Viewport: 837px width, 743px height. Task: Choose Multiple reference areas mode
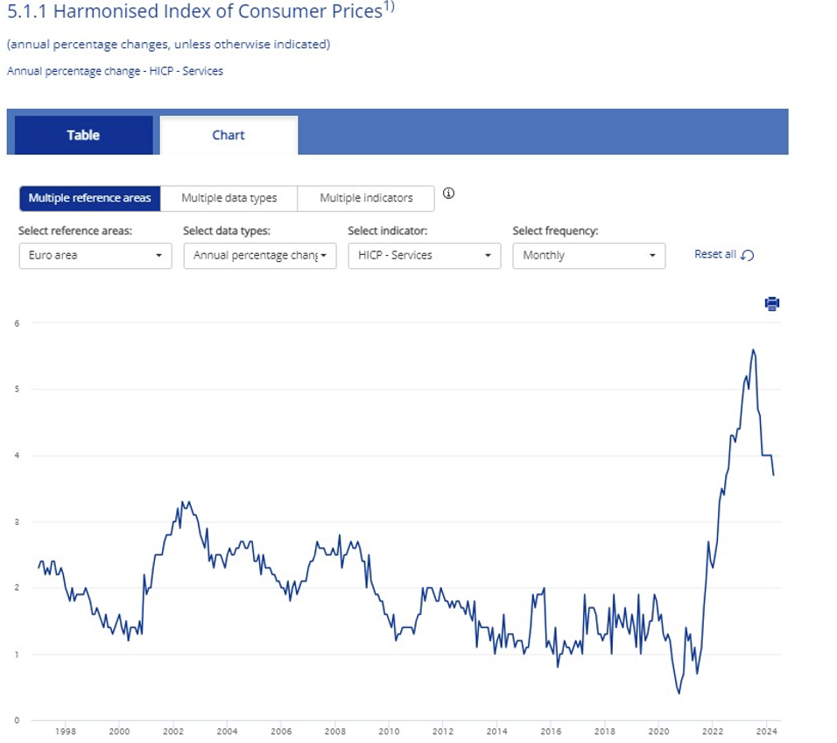click(x=89, y=198)
